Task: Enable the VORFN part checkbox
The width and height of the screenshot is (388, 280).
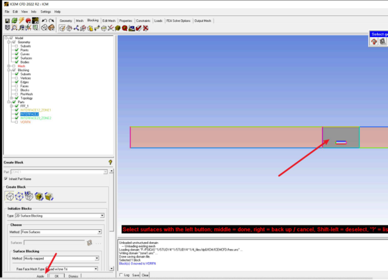Action: 17,122
